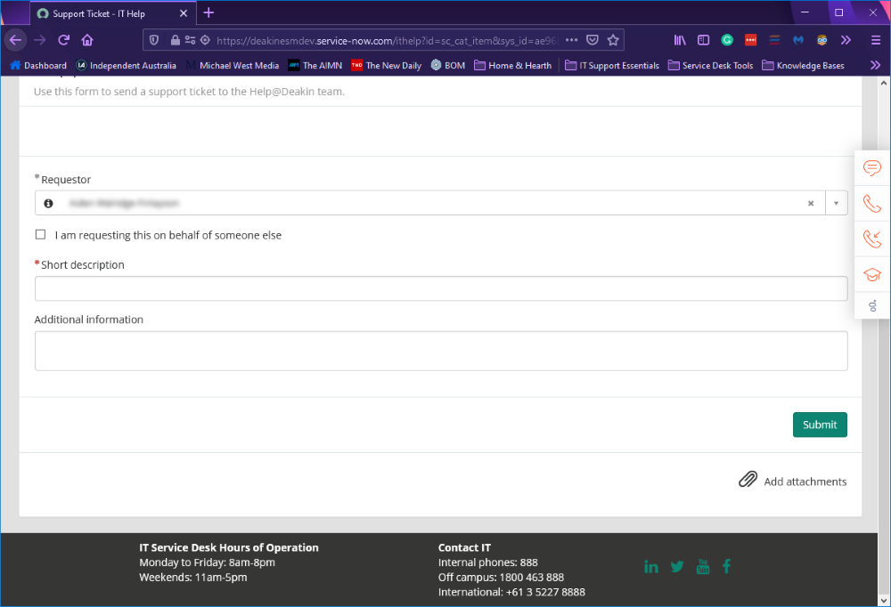This screenshot has width=891, height=607.
Task: Reload the current page
Action: [64, 40]
